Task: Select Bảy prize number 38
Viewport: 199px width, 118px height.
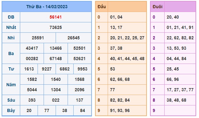Action: click(65, 110)
